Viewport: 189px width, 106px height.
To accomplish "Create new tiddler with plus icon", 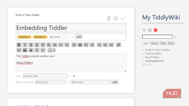I will 144,30.
